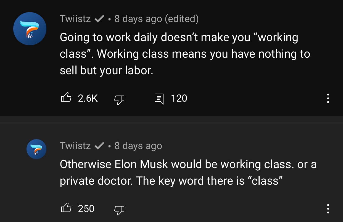Click verified checkmark on top comment

[x=99, y=19]
